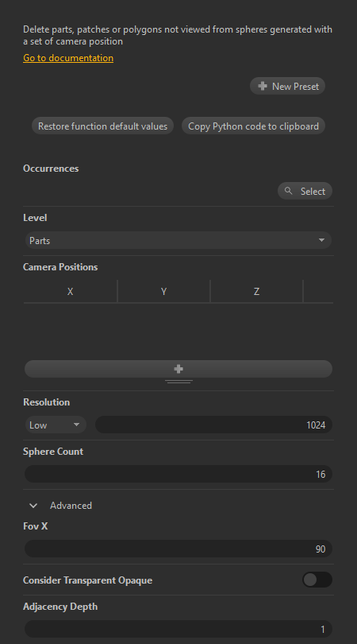This screenshot has width=357, height=644.
Task: Click the Z column header
Action: tap(256, 291)
